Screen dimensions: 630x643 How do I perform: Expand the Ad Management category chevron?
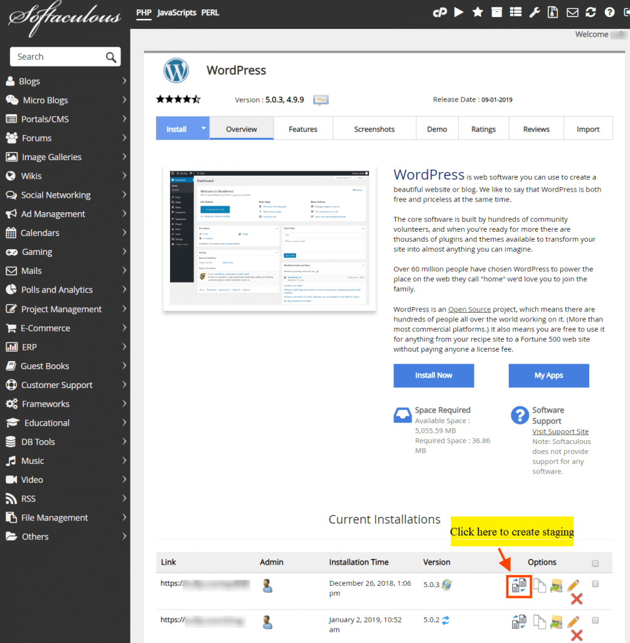tap(124, 213)
